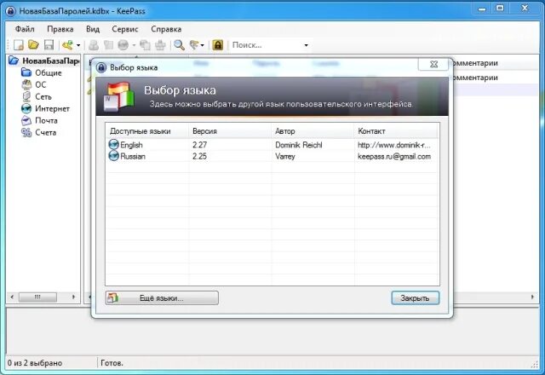Click the globe icon beside English

[113, 144]
